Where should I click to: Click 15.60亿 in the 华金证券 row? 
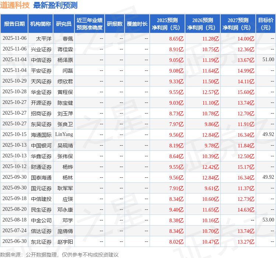click(246, 92)
